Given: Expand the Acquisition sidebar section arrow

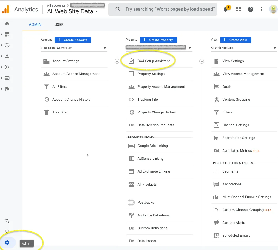Looking at the screenshot, I should [x=2, y=67].
